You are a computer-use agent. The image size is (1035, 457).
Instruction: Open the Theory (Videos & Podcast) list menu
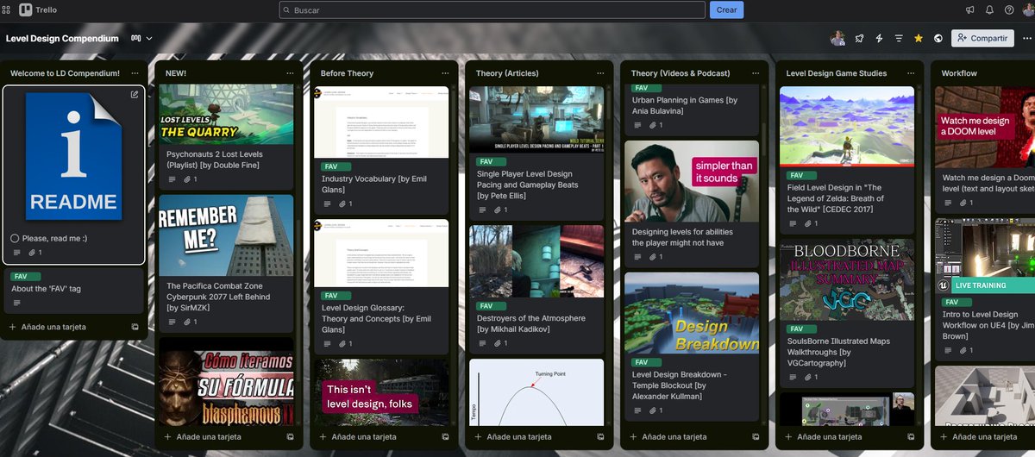[x=756, y=73]
